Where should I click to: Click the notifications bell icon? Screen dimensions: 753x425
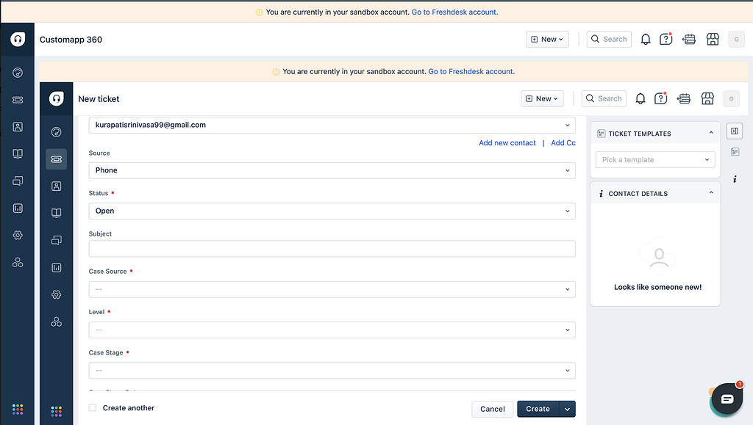coord(640,98)
